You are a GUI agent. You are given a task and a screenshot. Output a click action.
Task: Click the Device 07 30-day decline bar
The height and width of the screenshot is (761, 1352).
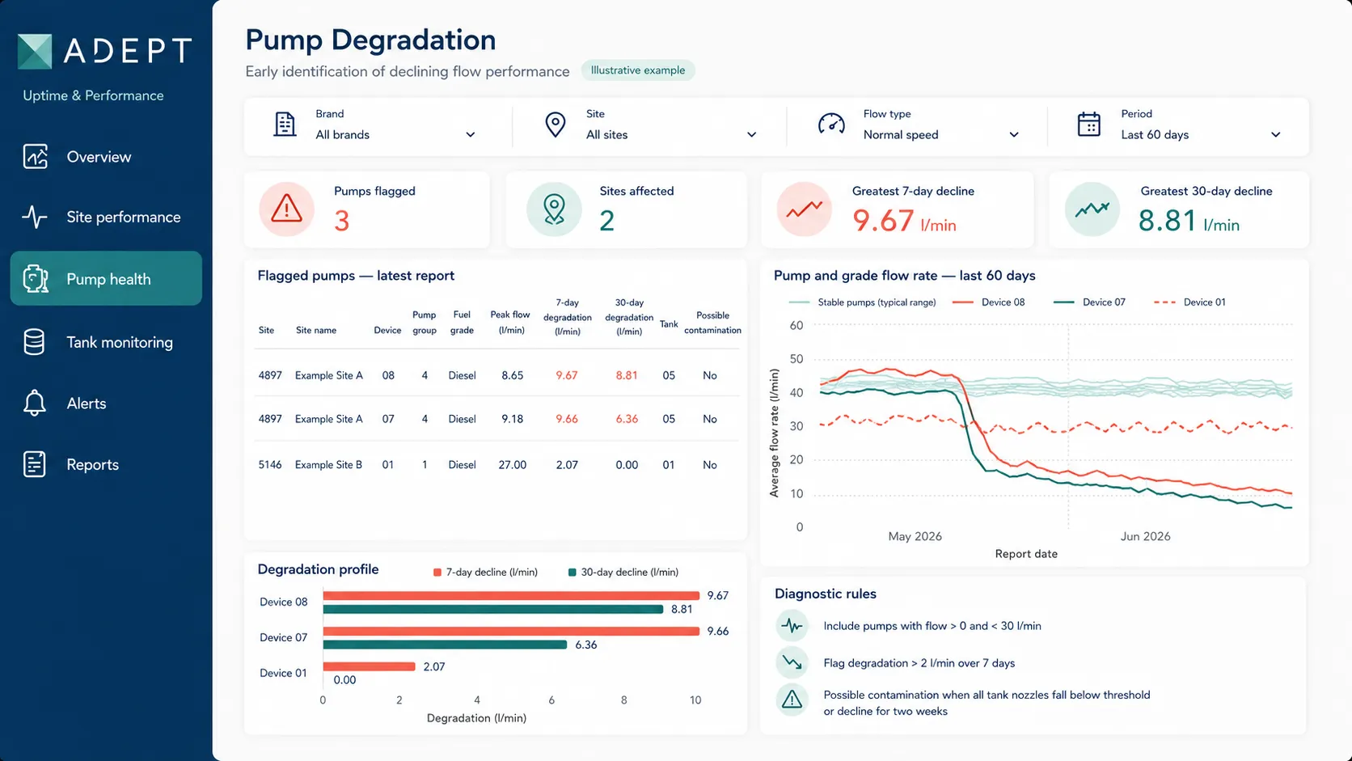tap(445, 645)
